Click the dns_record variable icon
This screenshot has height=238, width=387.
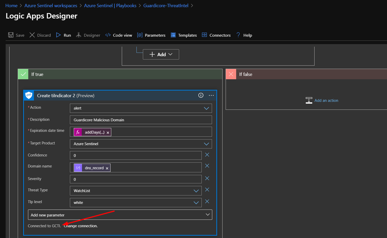(x=78, y=168)
